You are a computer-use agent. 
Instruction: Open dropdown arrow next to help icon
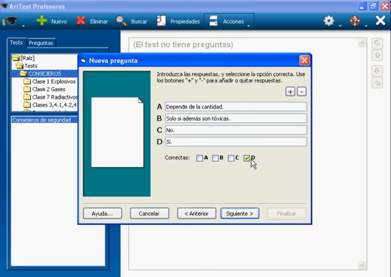click(366, 26)
